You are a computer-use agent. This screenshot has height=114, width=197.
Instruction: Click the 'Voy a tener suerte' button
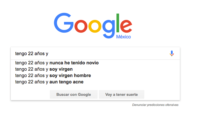pos(121,94)
